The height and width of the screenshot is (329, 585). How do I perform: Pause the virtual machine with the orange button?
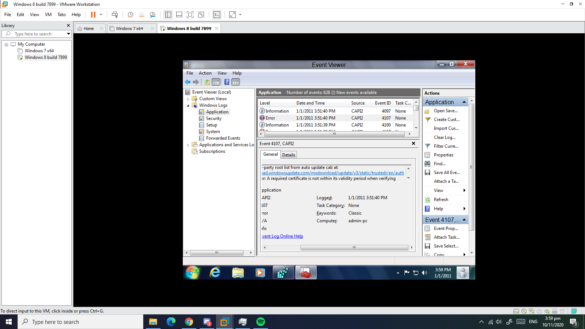93,15
